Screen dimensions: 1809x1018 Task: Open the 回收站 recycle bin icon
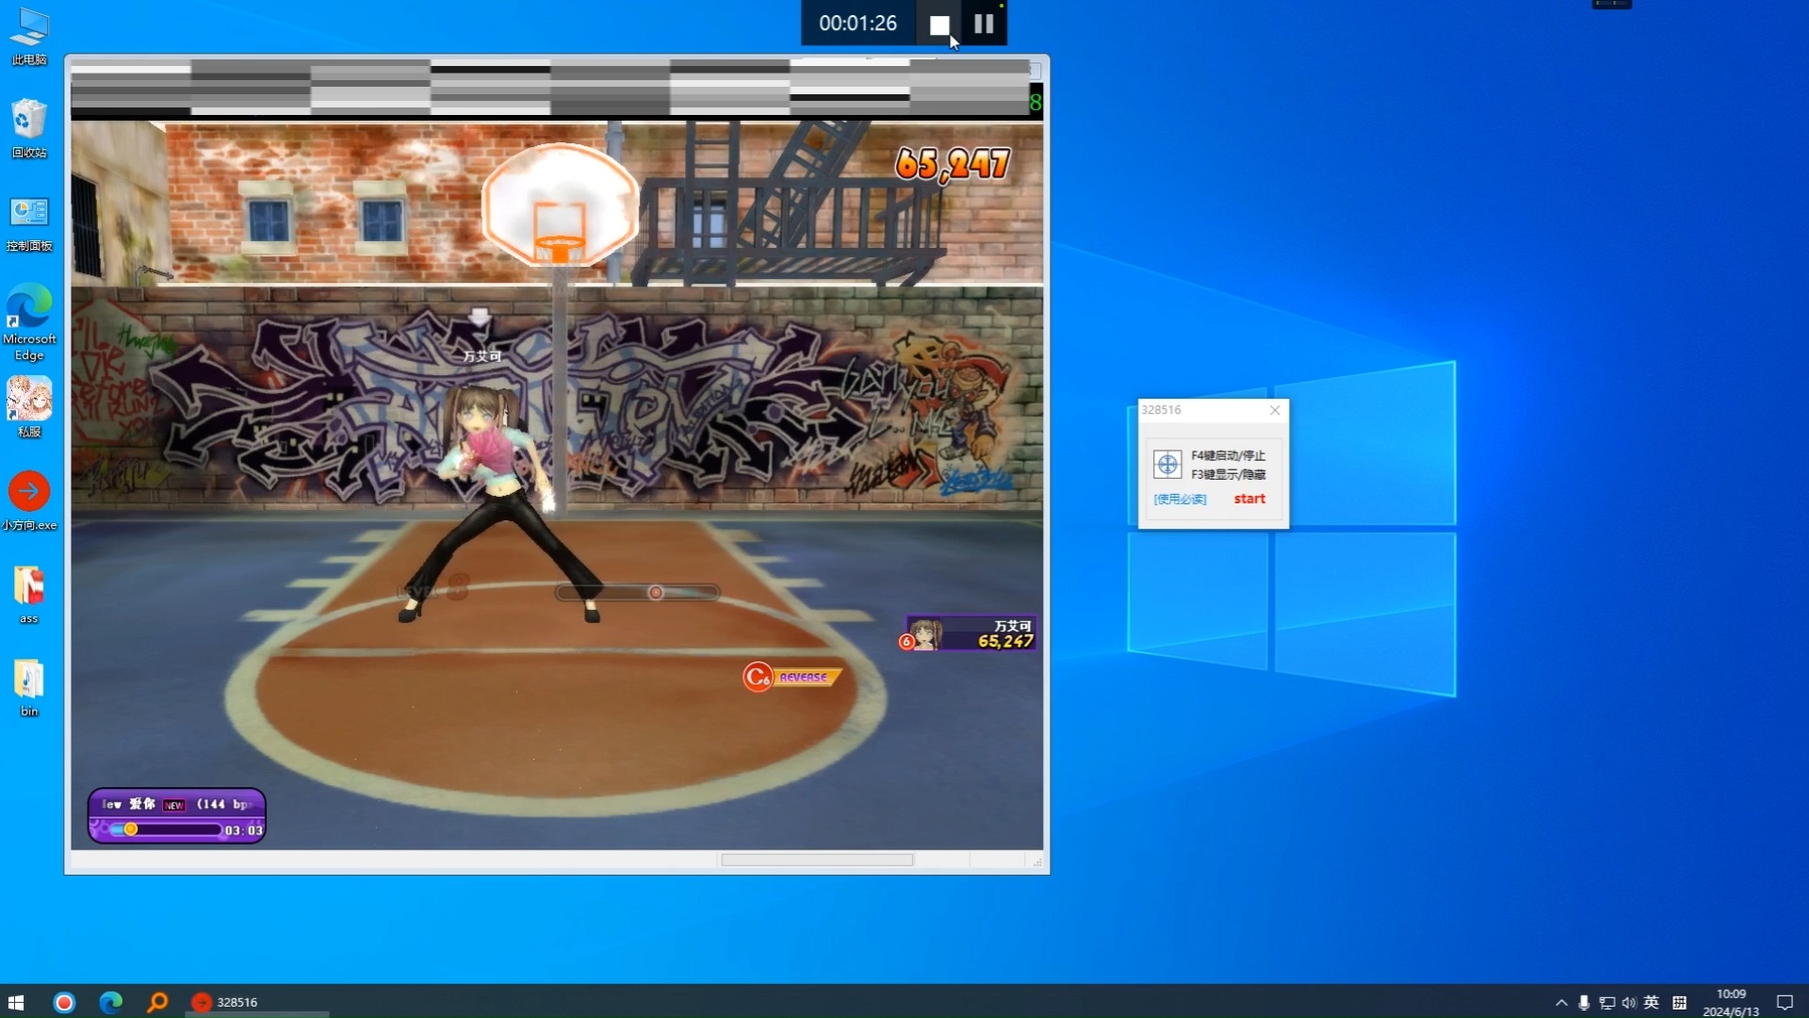coord(29,129)
